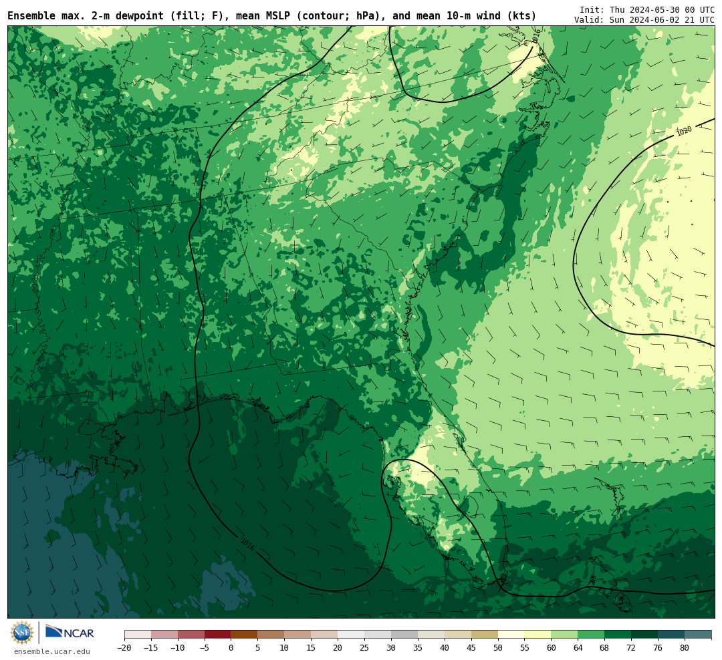Click the 40 tick label on the colorbar
This screenshot has height=660, width=722.
pos(445,648)
